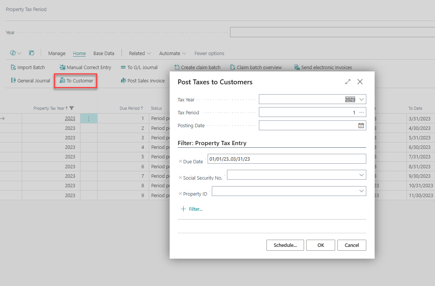This screenshot has height=286, width=435.
Task: Click the list view icon beside Manage
Action: click(x=32, y=53)
